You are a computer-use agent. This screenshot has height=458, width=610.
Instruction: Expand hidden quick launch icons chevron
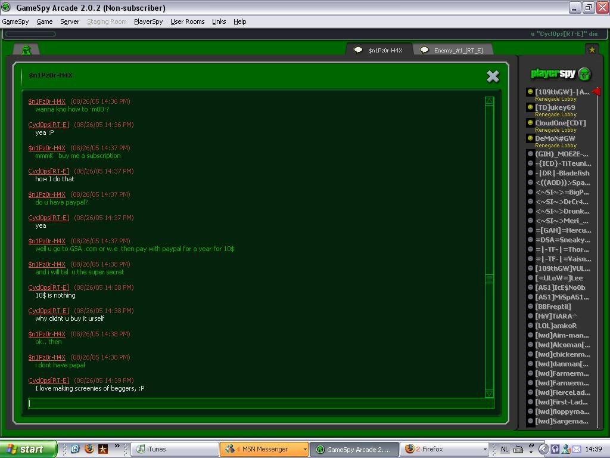click(x=117, y=446)
